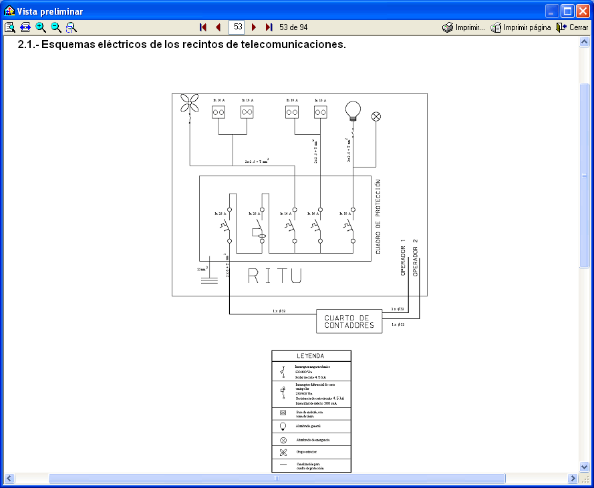Click the 'LEYENDA' table header
This screenshot has width=594, height=488.
click(311, 356)
